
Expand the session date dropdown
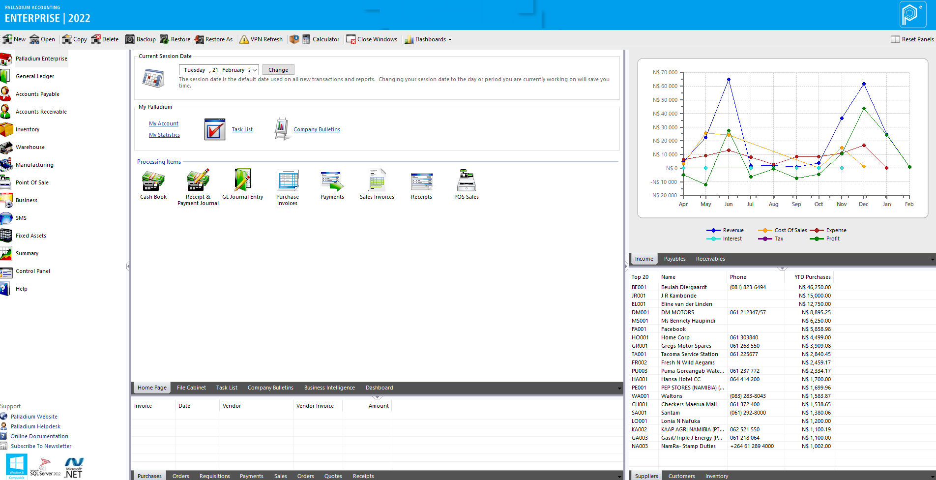(255, 70)
